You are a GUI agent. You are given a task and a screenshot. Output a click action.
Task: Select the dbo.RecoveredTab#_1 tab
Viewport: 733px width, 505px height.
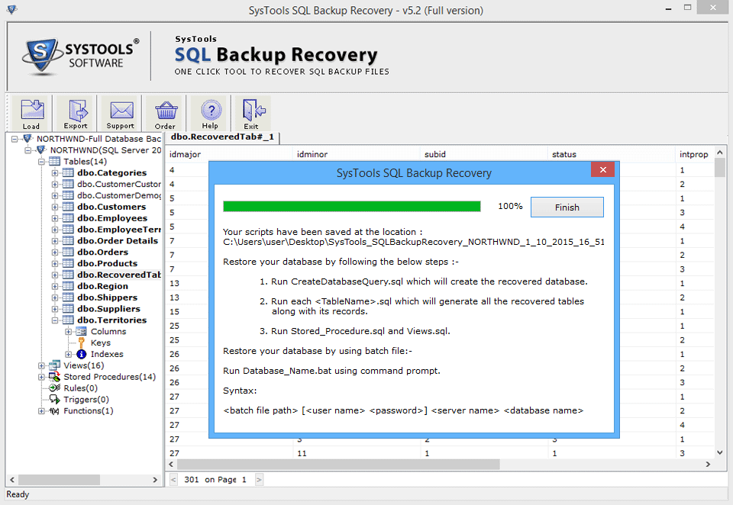click(x=222, y=137)
